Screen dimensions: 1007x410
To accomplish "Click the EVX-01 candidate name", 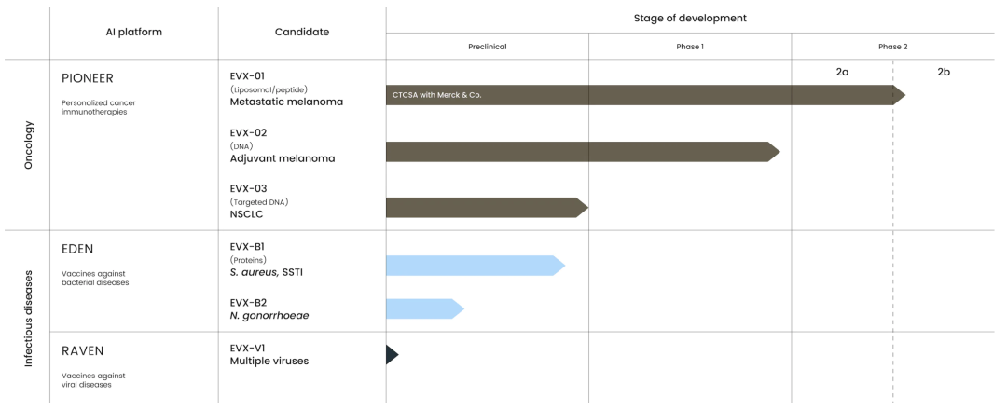I will coord(249,76).
